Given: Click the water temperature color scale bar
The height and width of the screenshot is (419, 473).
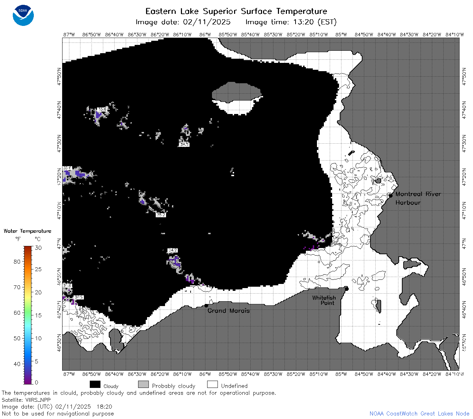Looking at the screenshot, I should (28, 315).
